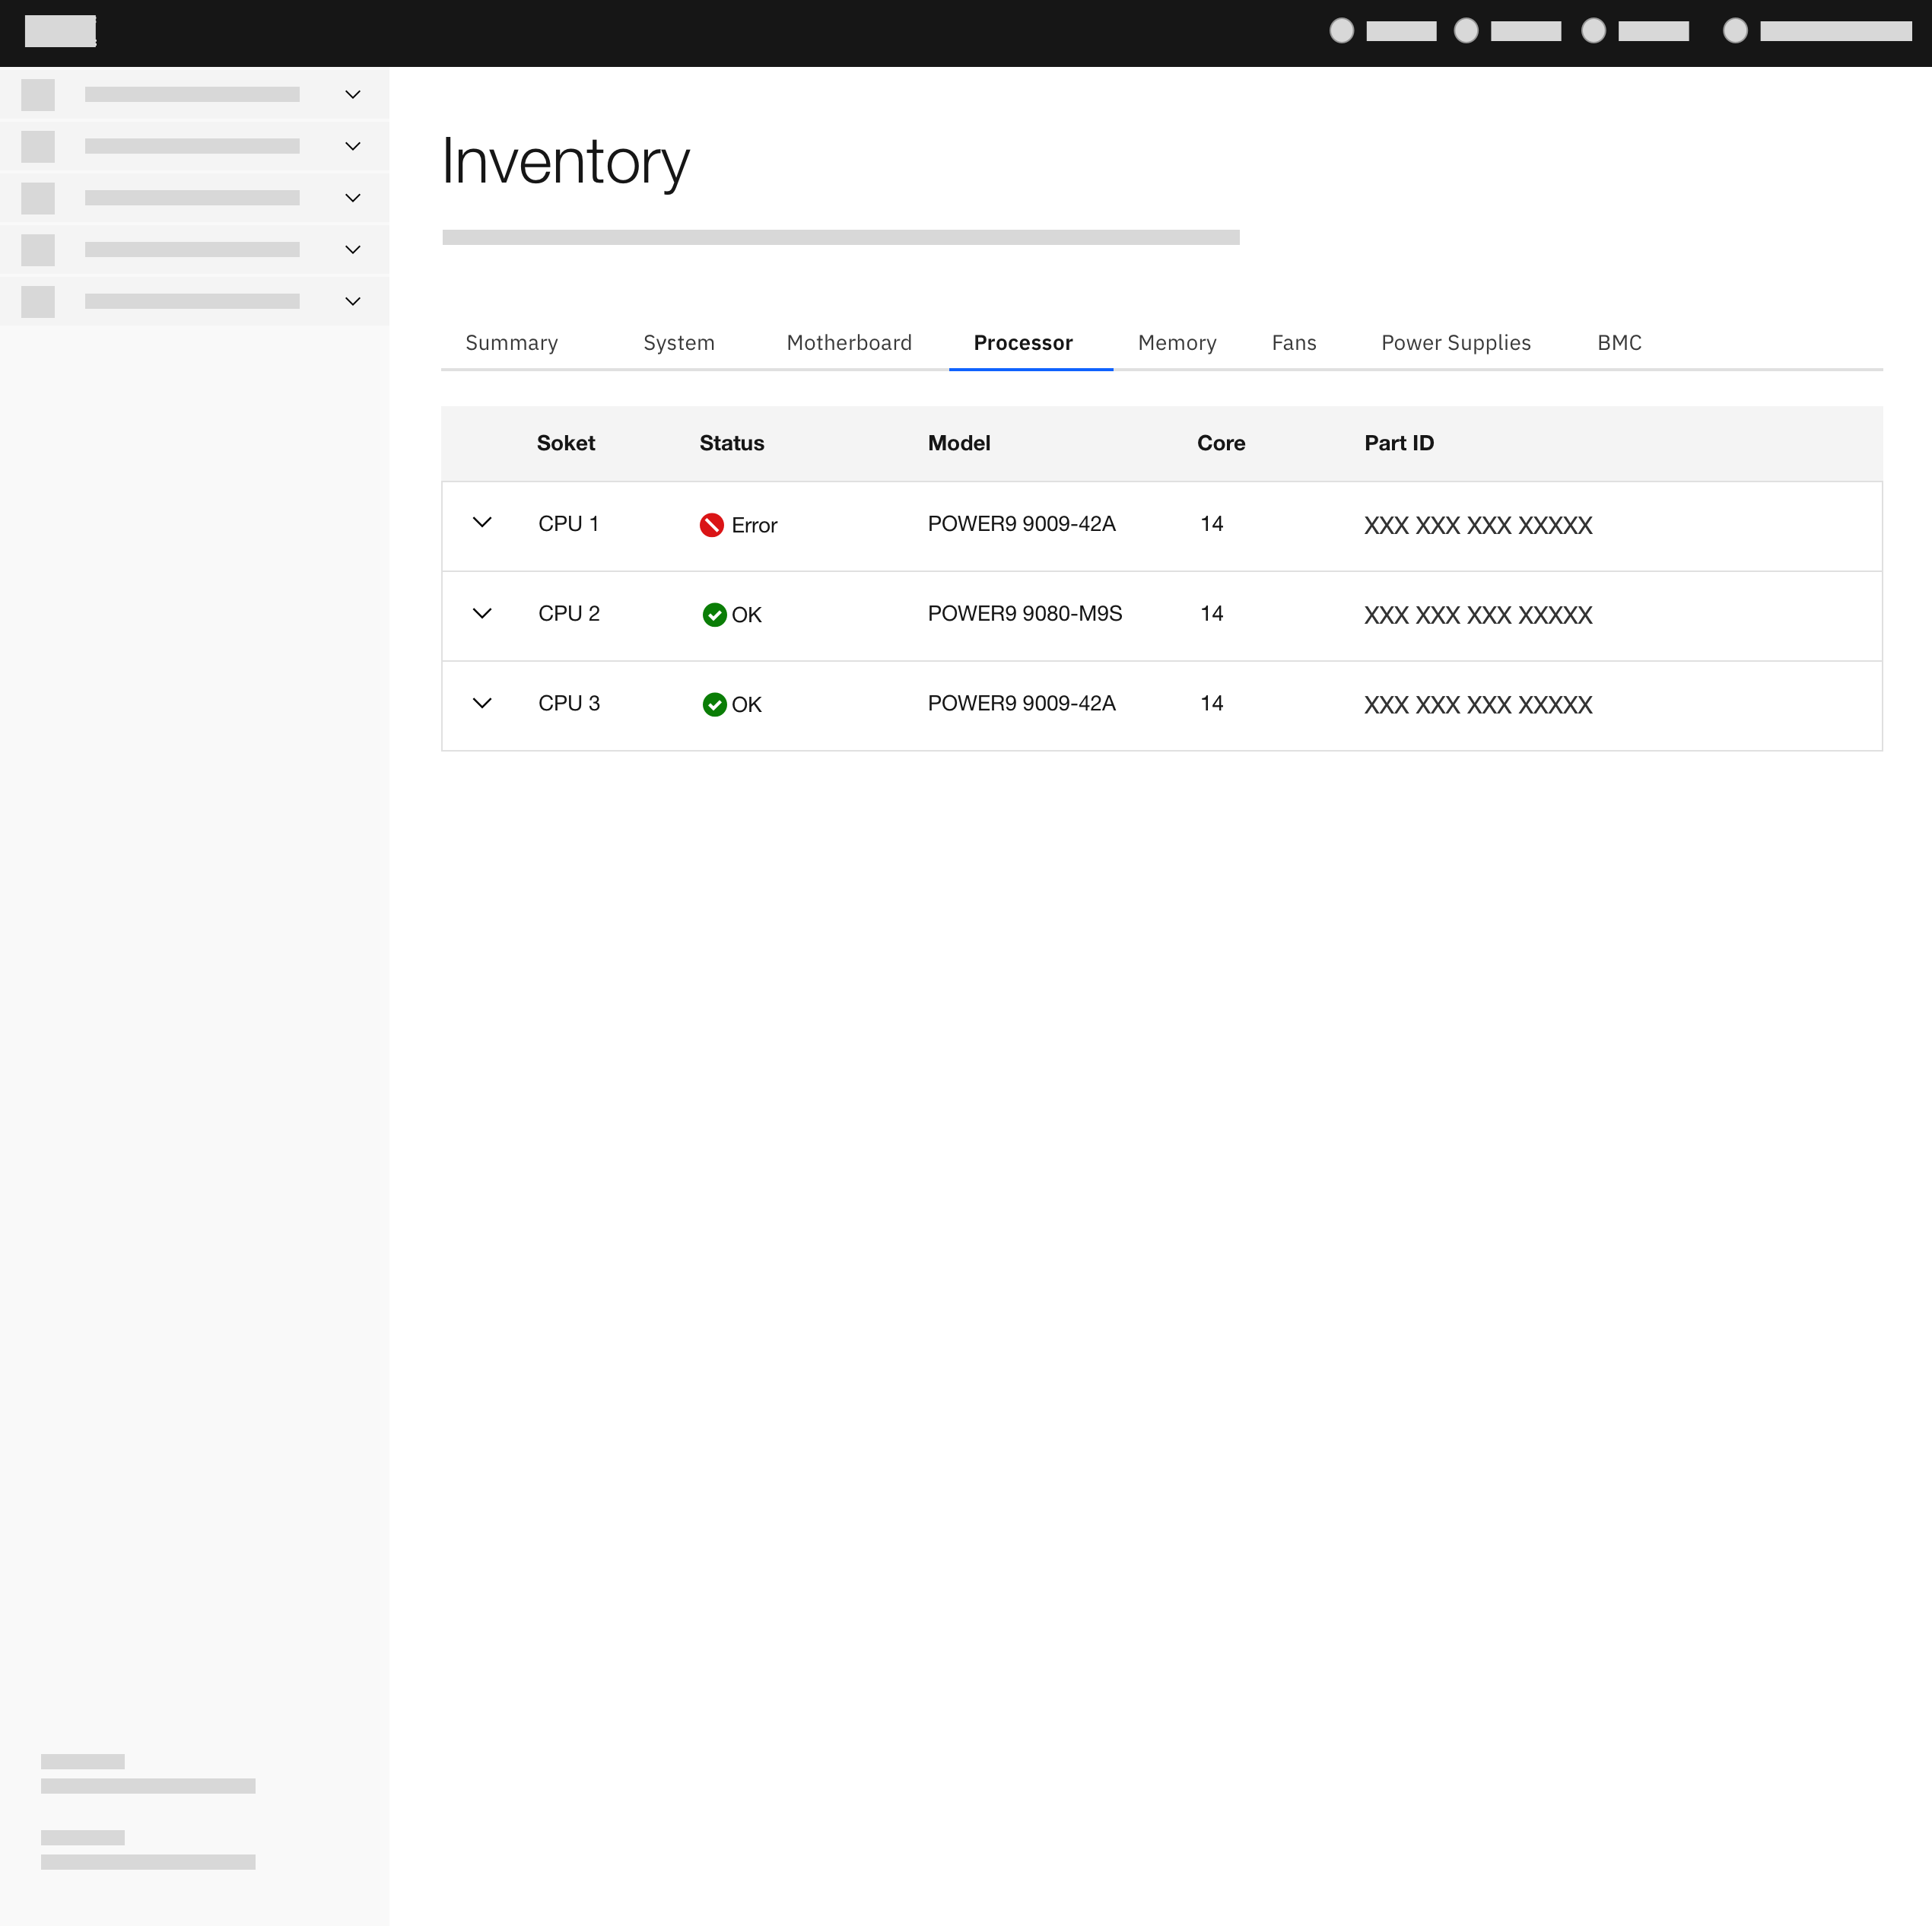1932x1926 pixels.
Task: Click the Summary tab link
Action: pos(511,343)
